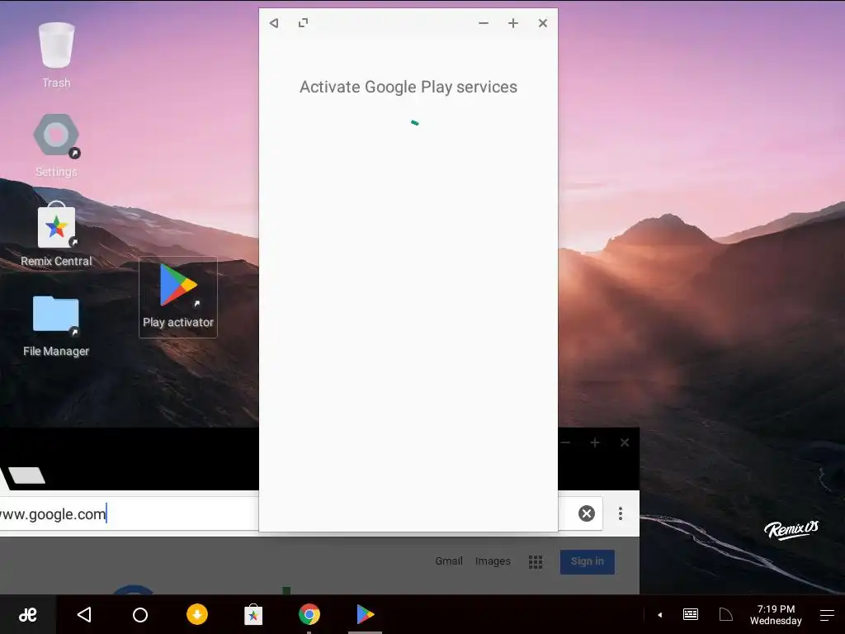Tap the taskbar Home circle button
The width and height of the screenshot is (845, 634).
[140, 614]
